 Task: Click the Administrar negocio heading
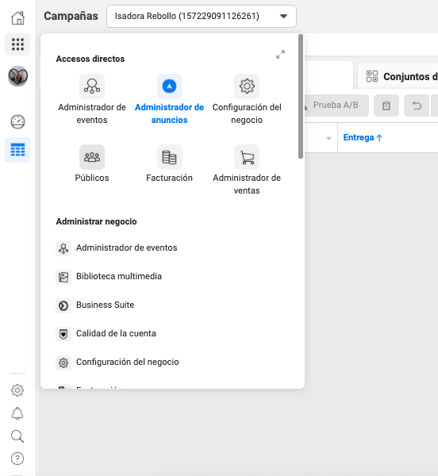[96, 221]
